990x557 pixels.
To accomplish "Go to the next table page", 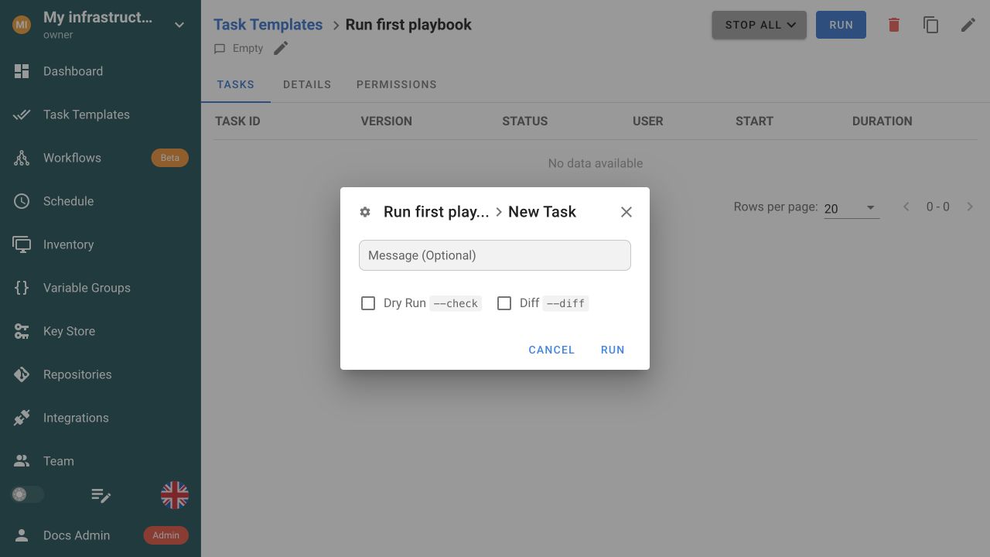I will click(x=970, y=207).
